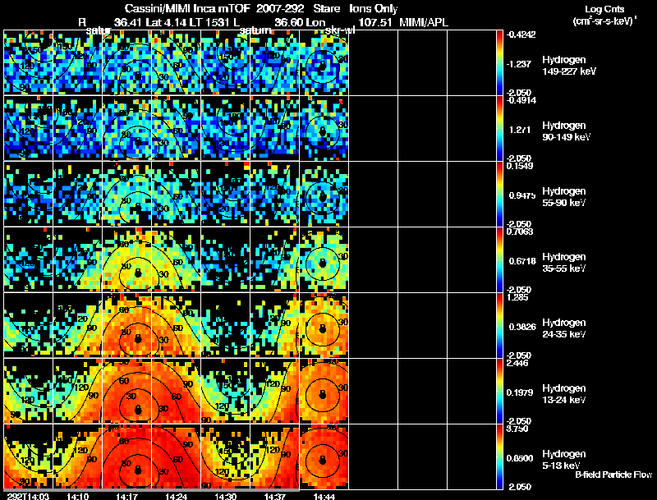Viewport: 657px width, 500px height.
Task: Click the color bar beside Hydrogen 24-35 keV
Action: click(499, 325)
